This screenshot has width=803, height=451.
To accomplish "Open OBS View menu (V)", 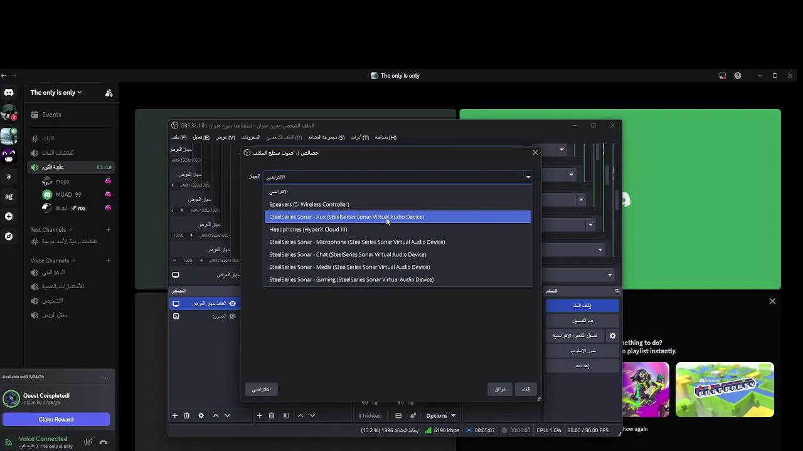I will click(x=225, y=137).
